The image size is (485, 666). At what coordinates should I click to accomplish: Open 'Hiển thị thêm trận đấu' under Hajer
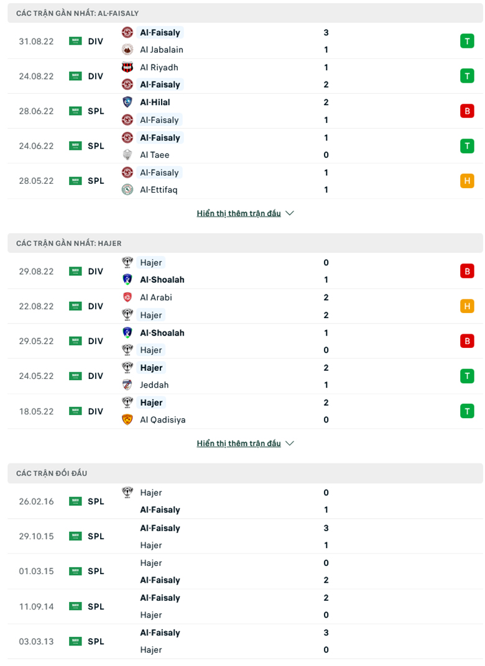(239, 444)
